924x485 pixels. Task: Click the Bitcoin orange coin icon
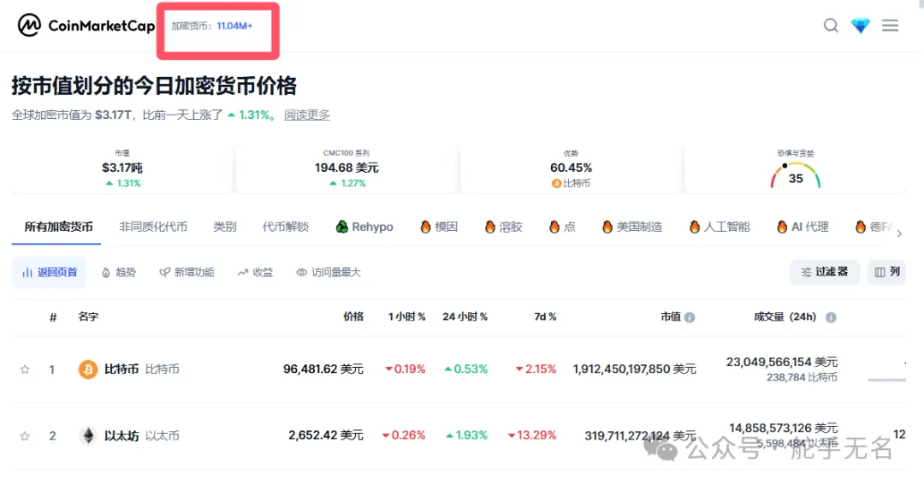[x=88, y=370]
